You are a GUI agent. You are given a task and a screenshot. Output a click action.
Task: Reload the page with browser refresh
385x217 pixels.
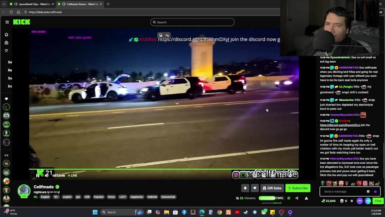point(11,12)
